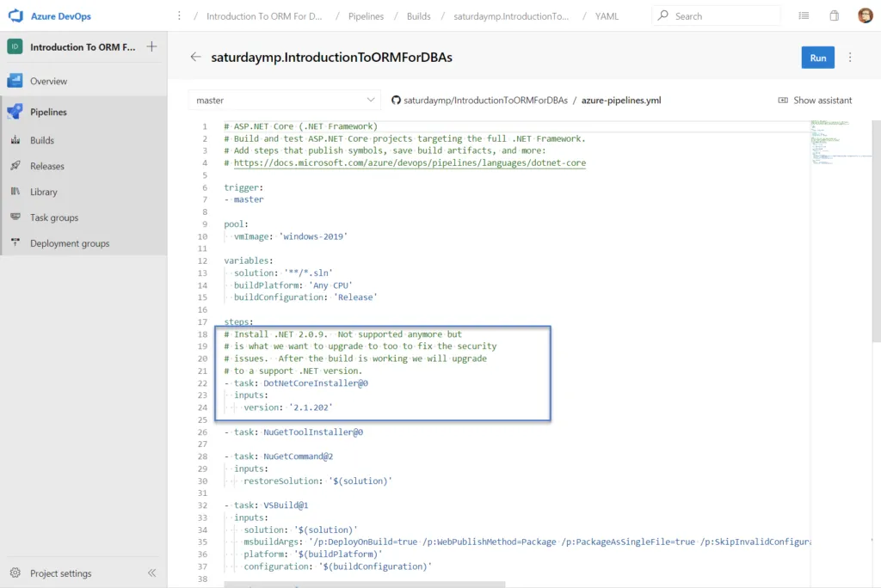Click the 'saturdaymp.IntroductionTo...' breadcrumb
The height and width of the screenshot is (588, 881).
[x=511, y=15]
